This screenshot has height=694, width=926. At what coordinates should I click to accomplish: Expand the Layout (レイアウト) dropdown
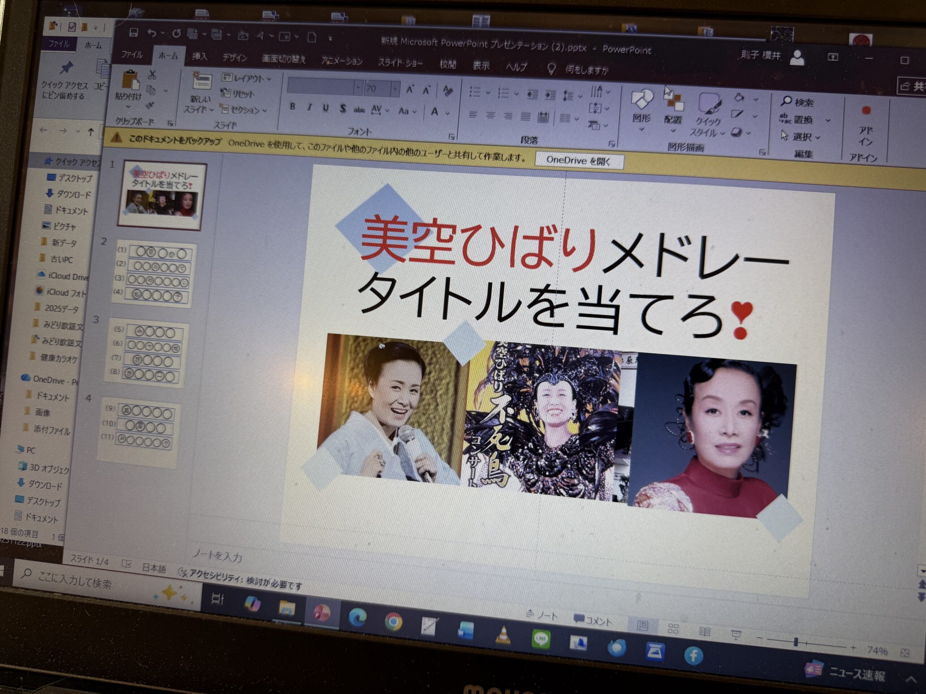(269, 79)
